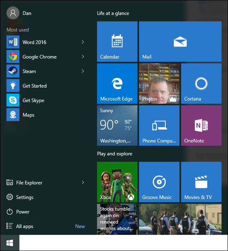Expand Steam jump list arrow

[83, 71]
